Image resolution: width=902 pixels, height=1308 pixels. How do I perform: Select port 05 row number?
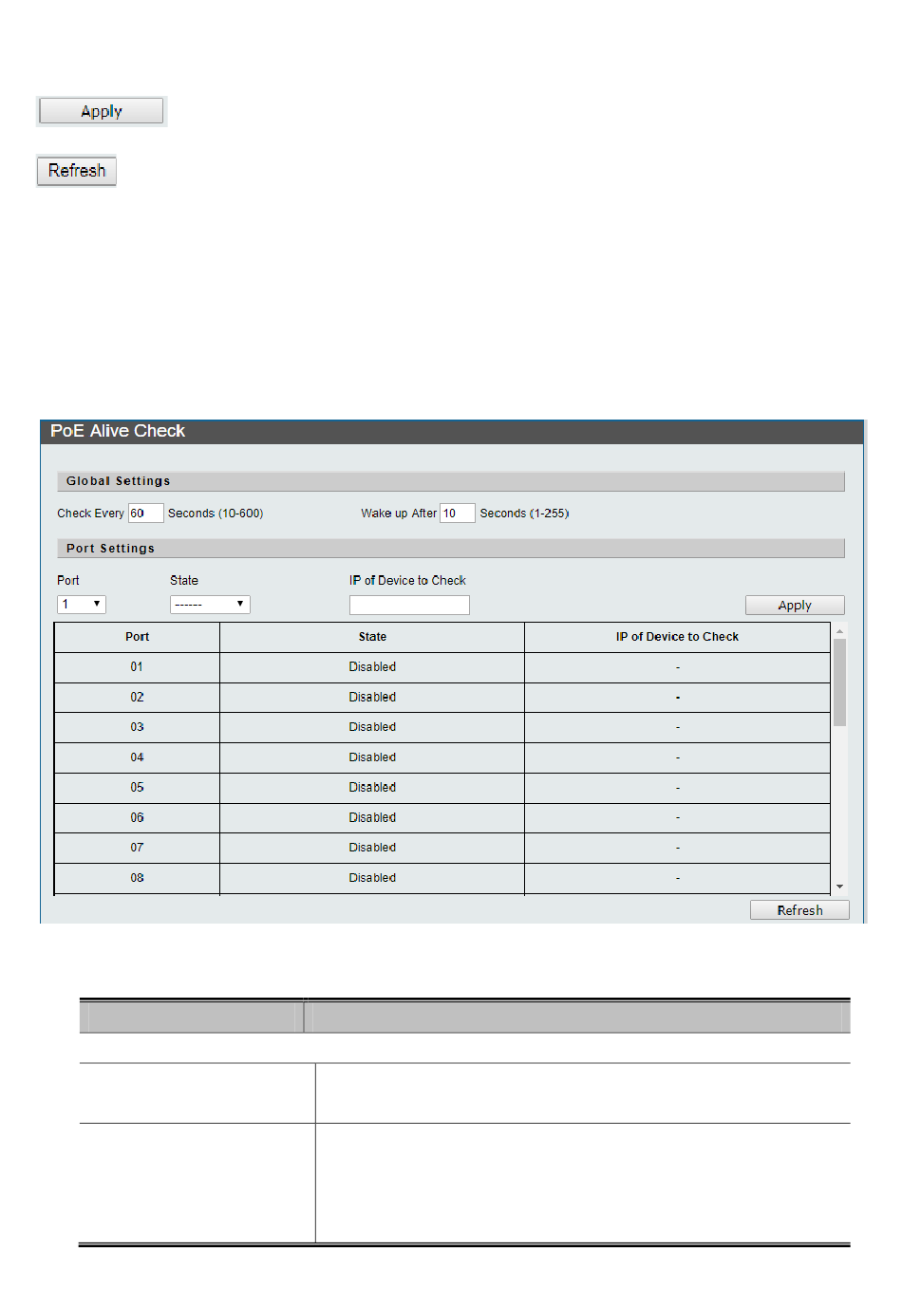pyautogui.click(x=138, y=788)
